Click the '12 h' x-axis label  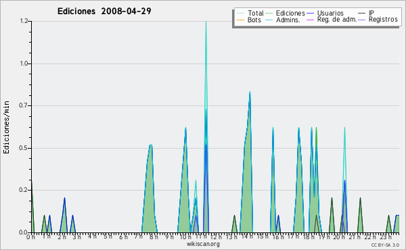coord(216,237)
